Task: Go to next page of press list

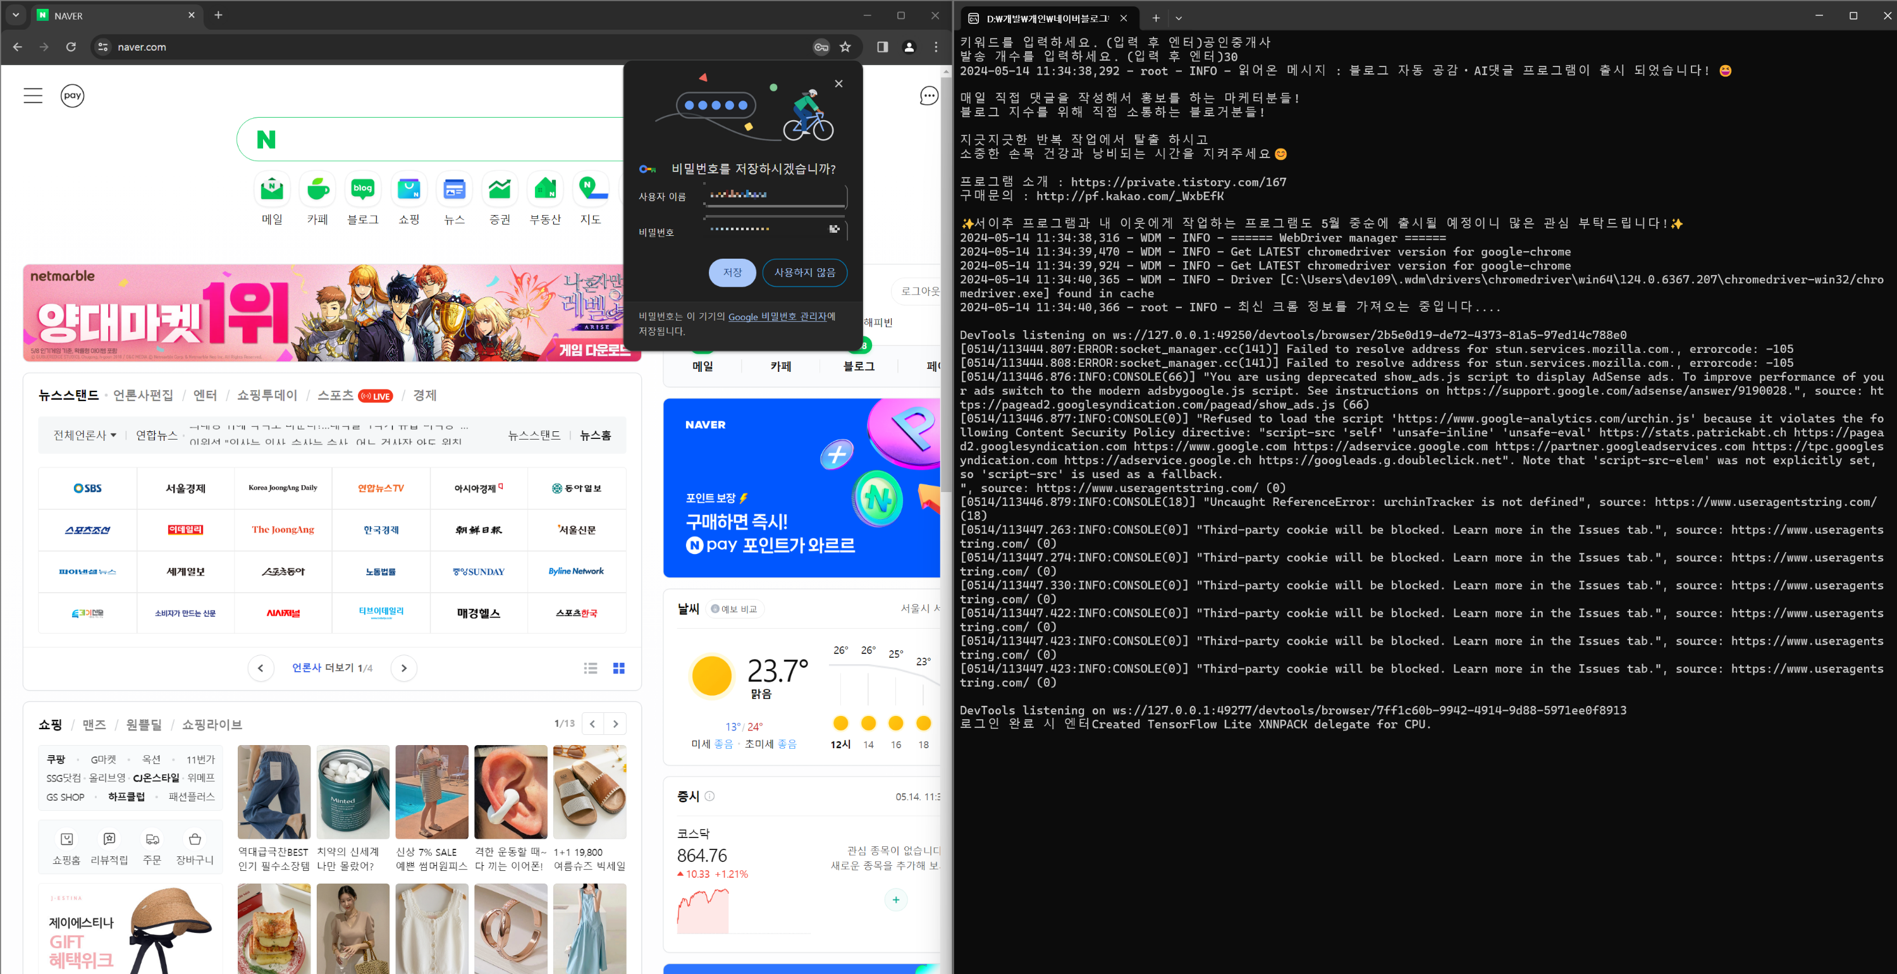Action: coord(403,669)
